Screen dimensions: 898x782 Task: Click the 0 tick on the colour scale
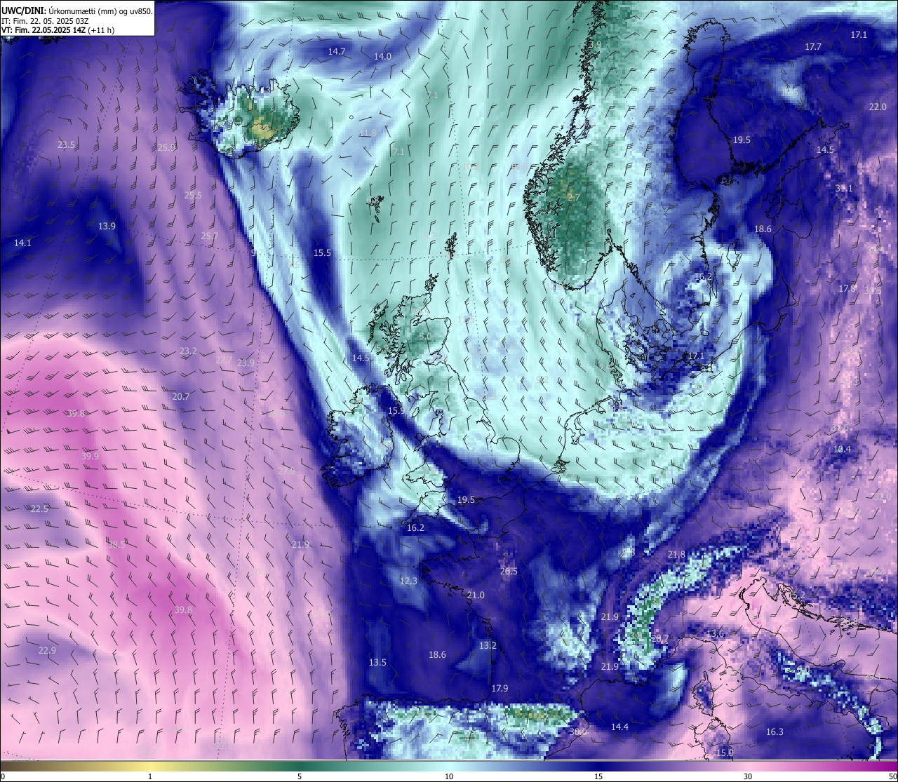[3, 776]
